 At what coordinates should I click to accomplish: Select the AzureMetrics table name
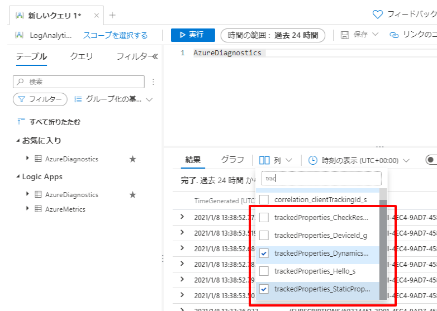click(x=65, y=209)
